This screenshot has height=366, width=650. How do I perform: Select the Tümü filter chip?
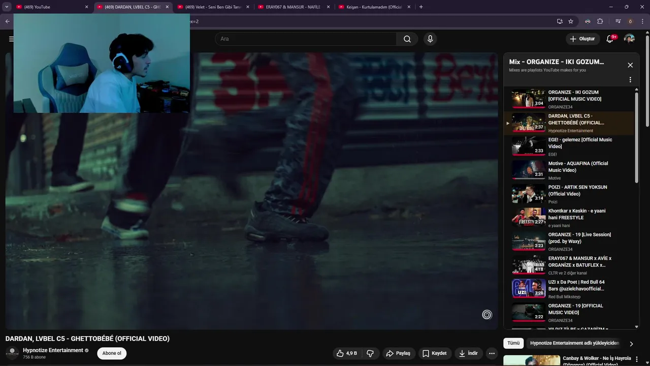(x=513, y=343)
